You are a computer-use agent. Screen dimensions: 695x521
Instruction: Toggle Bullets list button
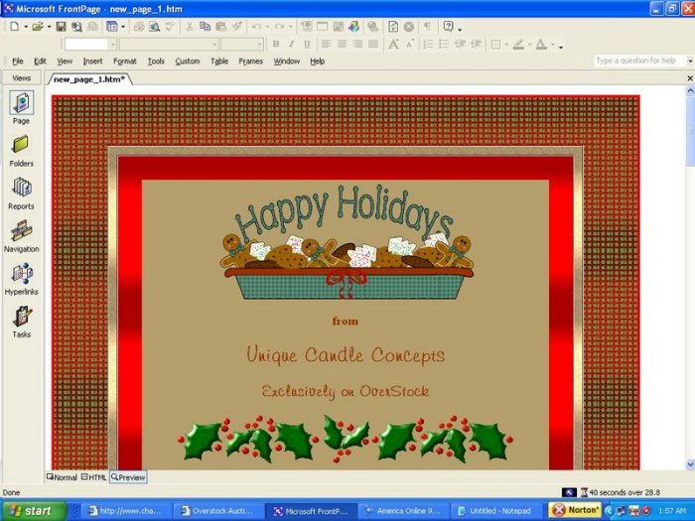(444, 44)
